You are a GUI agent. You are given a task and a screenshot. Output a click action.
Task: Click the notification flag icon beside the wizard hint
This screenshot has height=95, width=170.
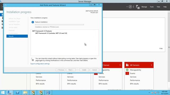click(x=32, y=59)
